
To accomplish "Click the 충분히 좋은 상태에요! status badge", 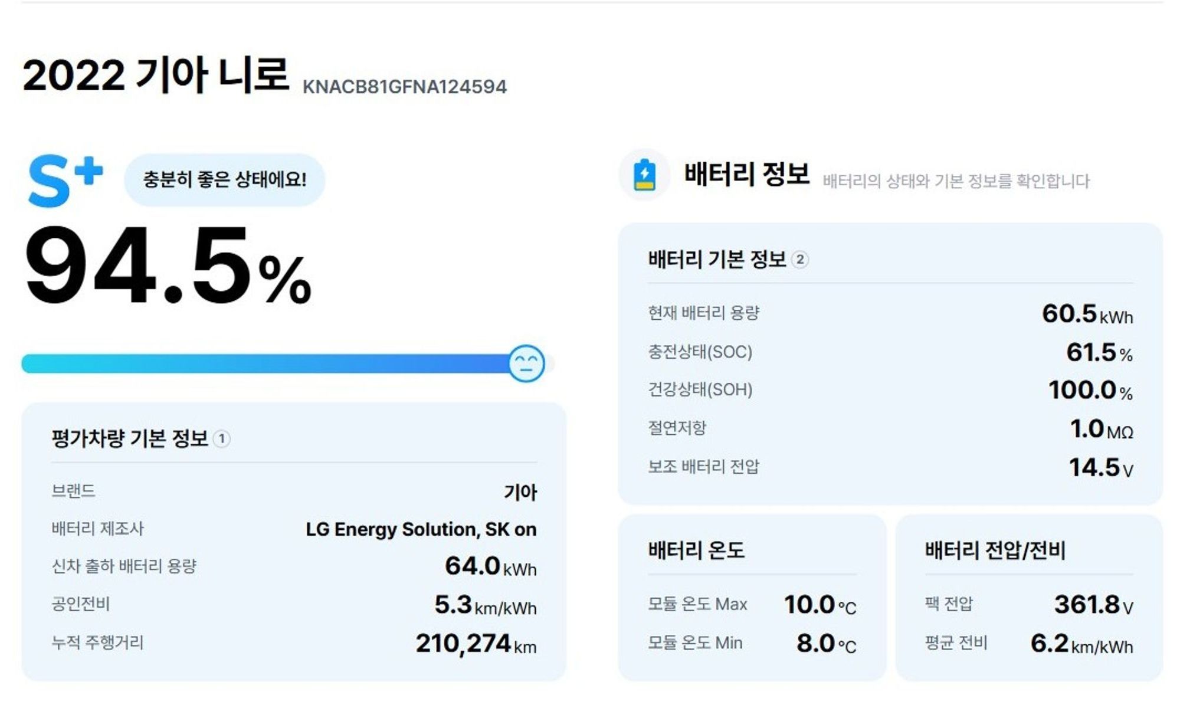I will click(x=224, y=180).
